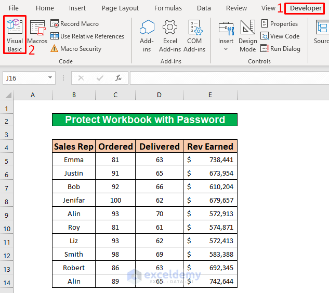Toggle Design Mode

(x=248, y=36)
